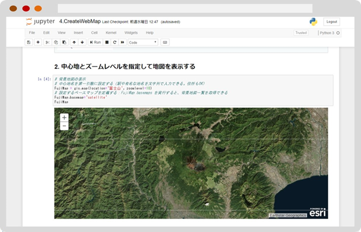Image resolution: width=361 pixels, height=232 pixels.
Task: Click the Earthstar Geographics attribution
Action: tap(288, 216)
